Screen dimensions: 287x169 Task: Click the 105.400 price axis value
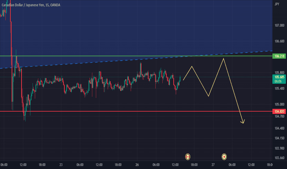279,88
